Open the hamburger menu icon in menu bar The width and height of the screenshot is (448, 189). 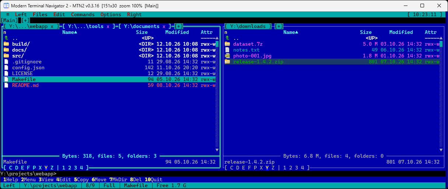(x=8, y=14)
